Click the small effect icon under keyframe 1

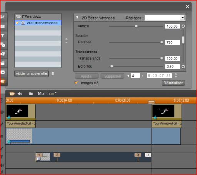point(39,159)
